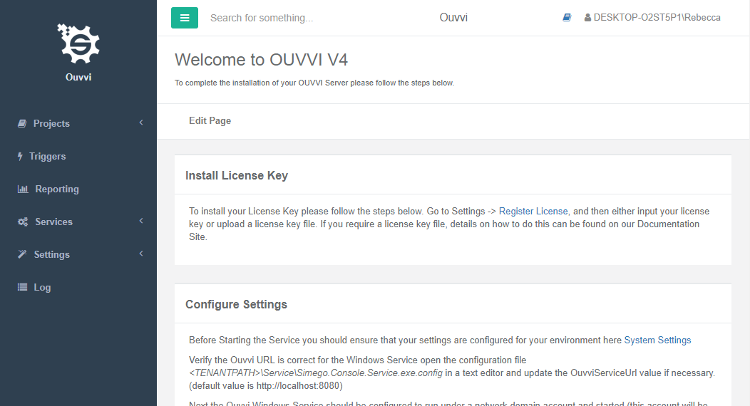Viewport: 750px width, 406px height.
Task: Click the Reporting bar chart icon
Action: (23, 189)
